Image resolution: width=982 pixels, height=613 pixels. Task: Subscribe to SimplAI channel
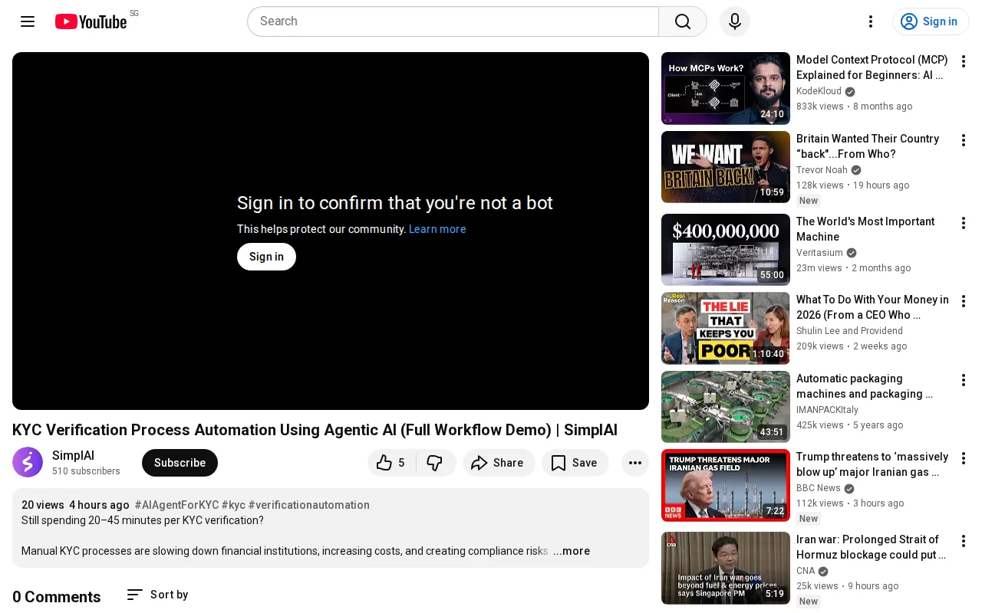click(180, 463)
